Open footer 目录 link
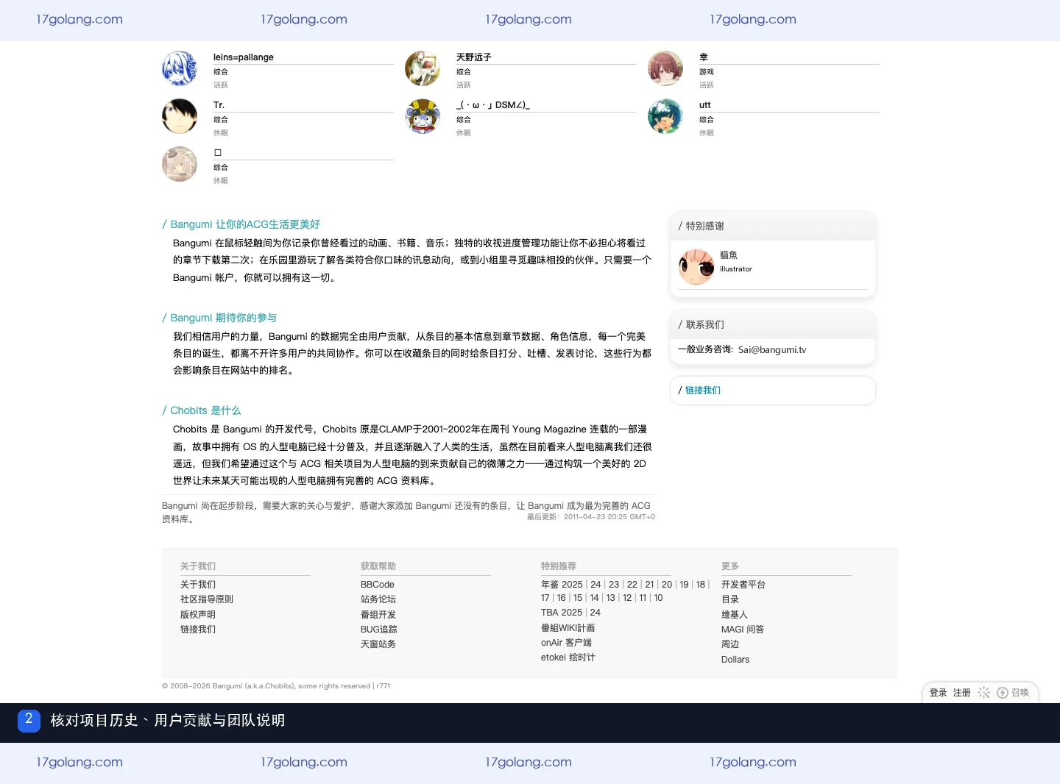 [x=730, y=599]
